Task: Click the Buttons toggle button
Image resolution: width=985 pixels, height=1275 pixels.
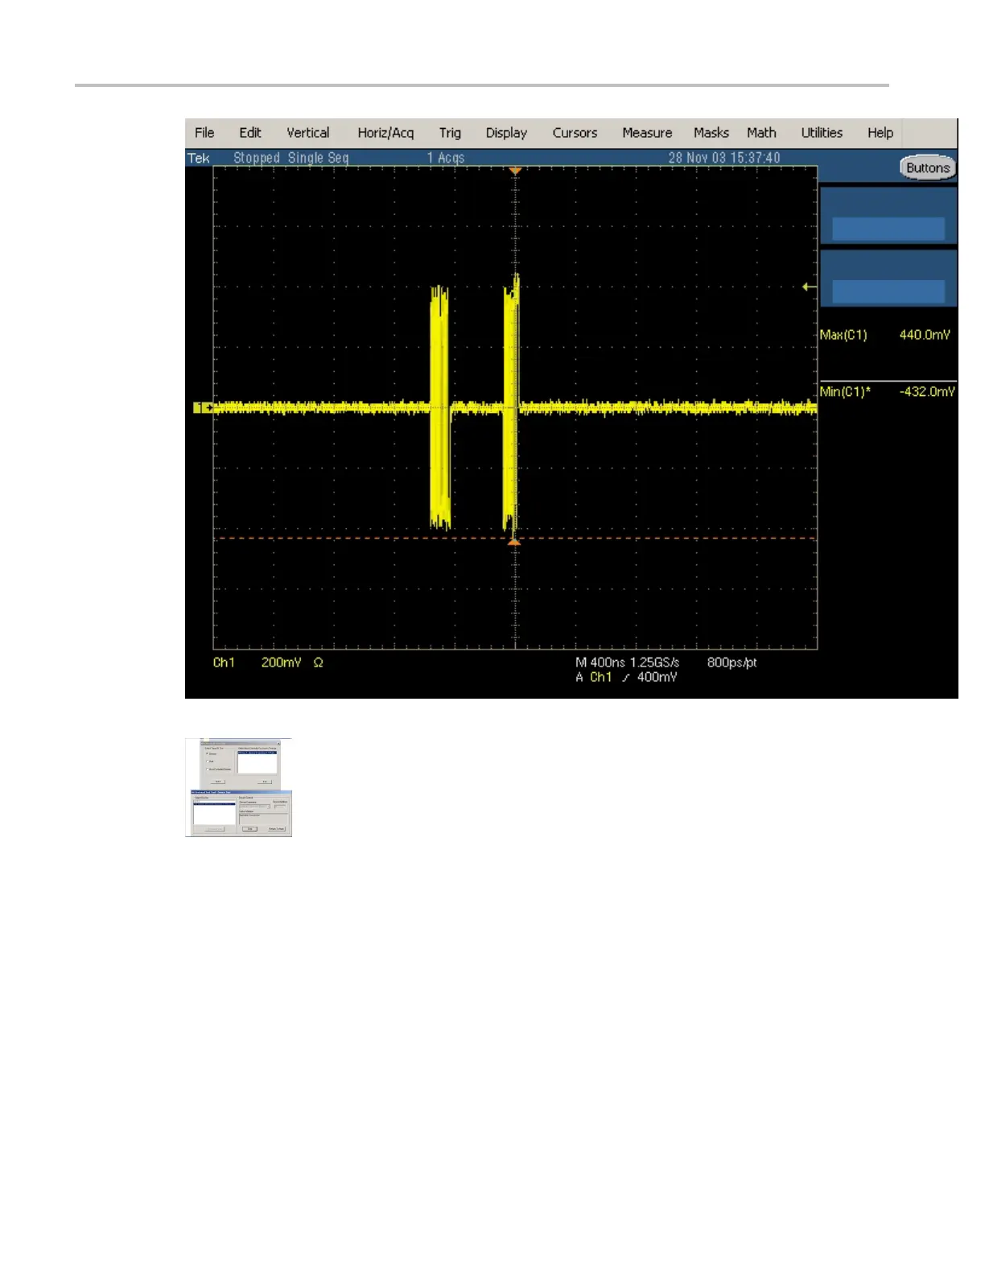Action: tap(928, 168)
